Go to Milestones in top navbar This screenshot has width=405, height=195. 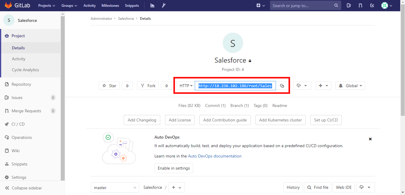(x=110, y=5)
